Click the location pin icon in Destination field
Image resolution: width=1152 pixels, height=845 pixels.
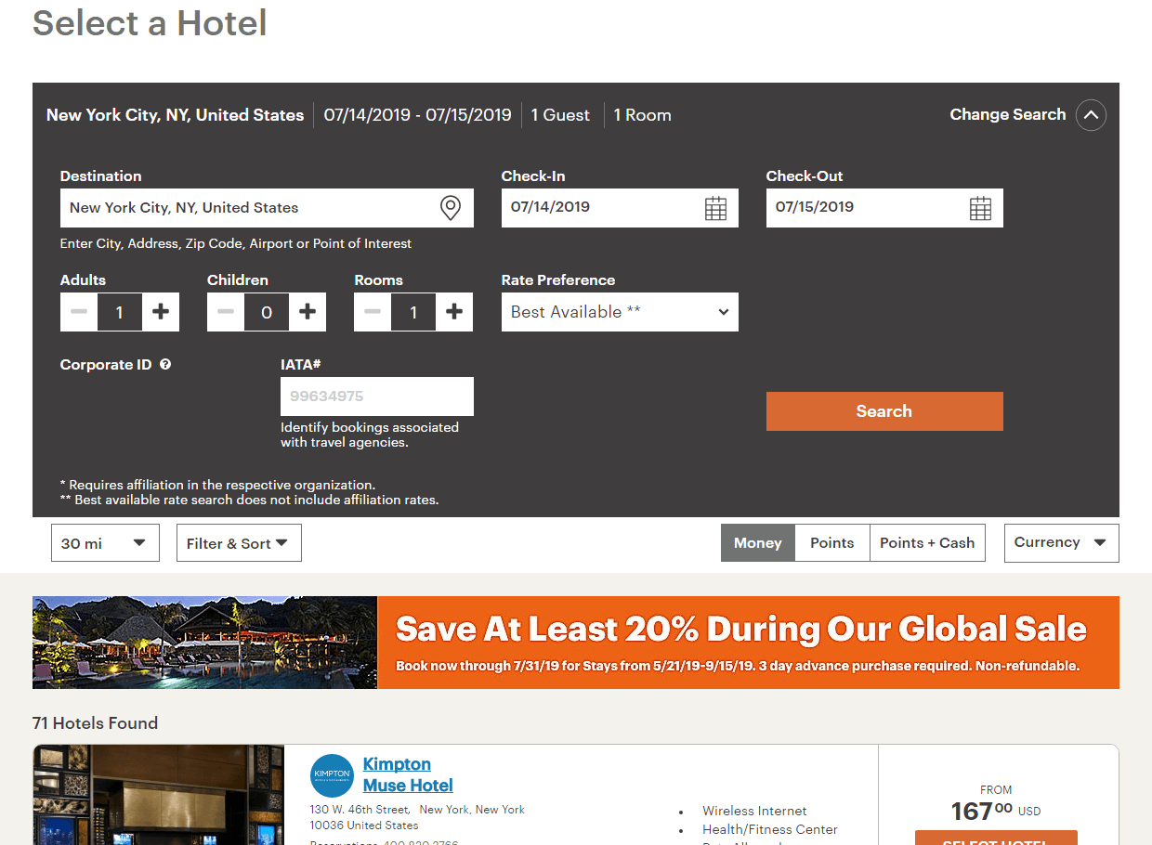tap(450, 208)
